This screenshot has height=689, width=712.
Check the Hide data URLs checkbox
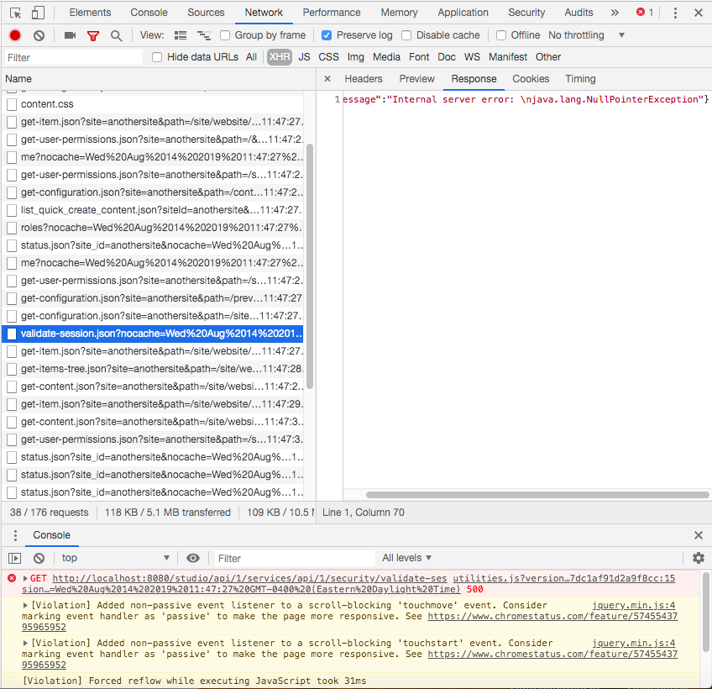(x=156, y=56)
